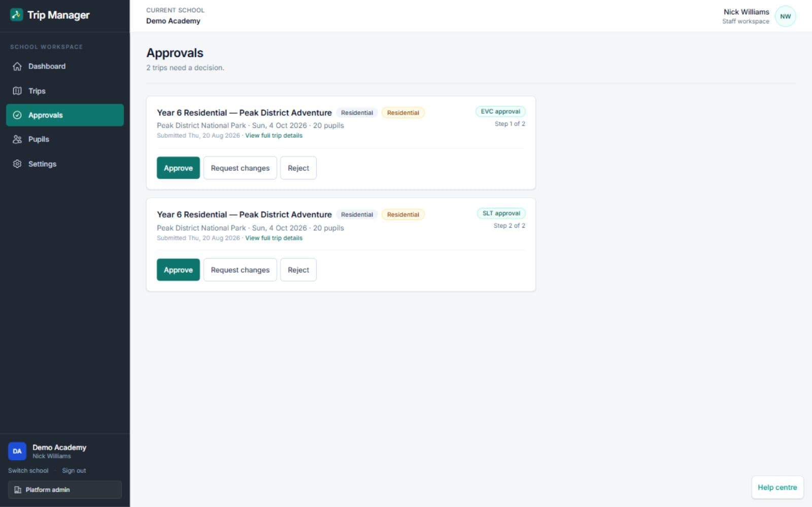Click '2 trips need a decision.' text
Viewport: 812px width, 507px height.
(x=185, y=68)
